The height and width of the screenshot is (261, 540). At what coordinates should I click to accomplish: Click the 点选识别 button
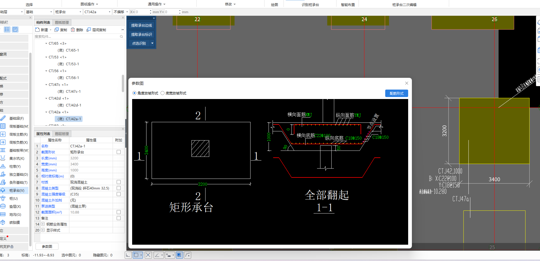pos(139,43)
